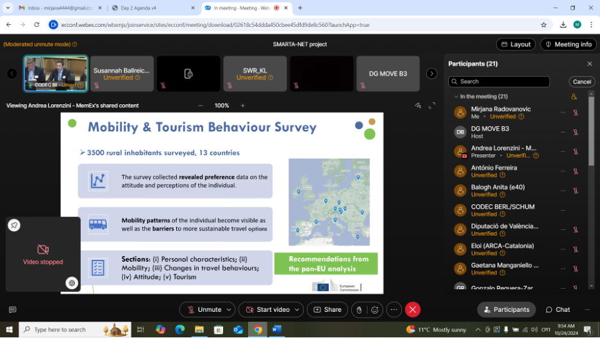Expand audio options arrow next to Unmute
The image size is (600, 338).
pos(229,310)
